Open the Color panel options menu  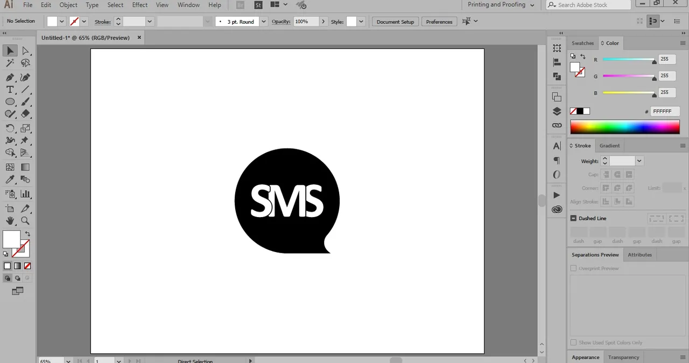[683, 43]
